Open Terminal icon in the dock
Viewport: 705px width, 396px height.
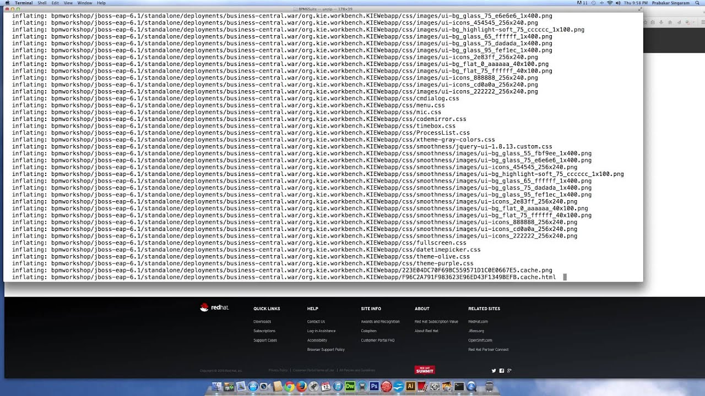tap(459, 387)
